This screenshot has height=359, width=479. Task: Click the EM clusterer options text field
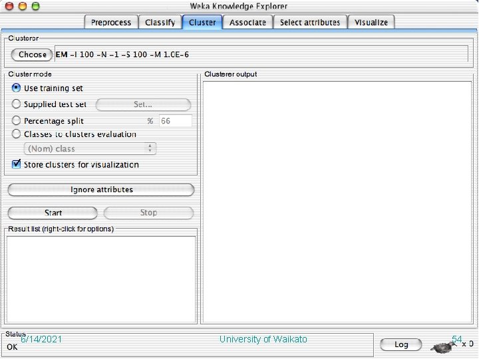tap(261, 54)
